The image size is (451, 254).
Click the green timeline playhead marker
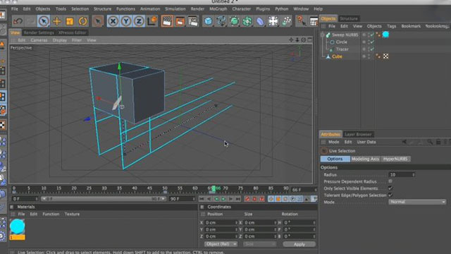coord(214,189)
